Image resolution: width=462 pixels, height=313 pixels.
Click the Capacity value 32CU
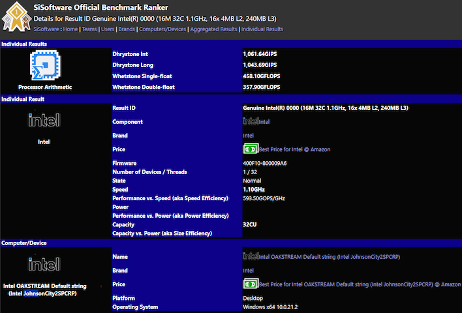(x=249, y=224)
